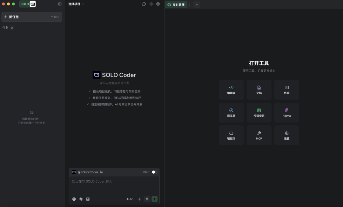Attach an image using the picture icon

pos(88,199)
